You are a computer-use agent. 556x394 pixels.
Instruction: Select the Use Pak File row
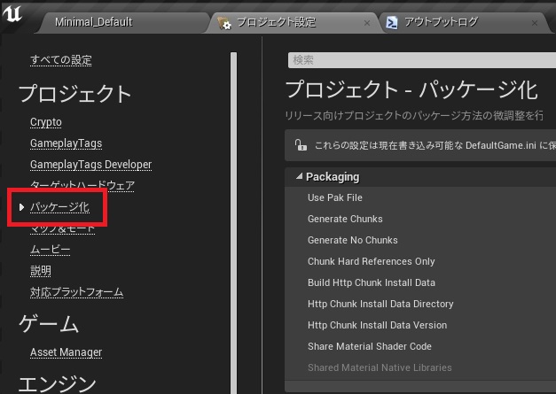(420, 197)
